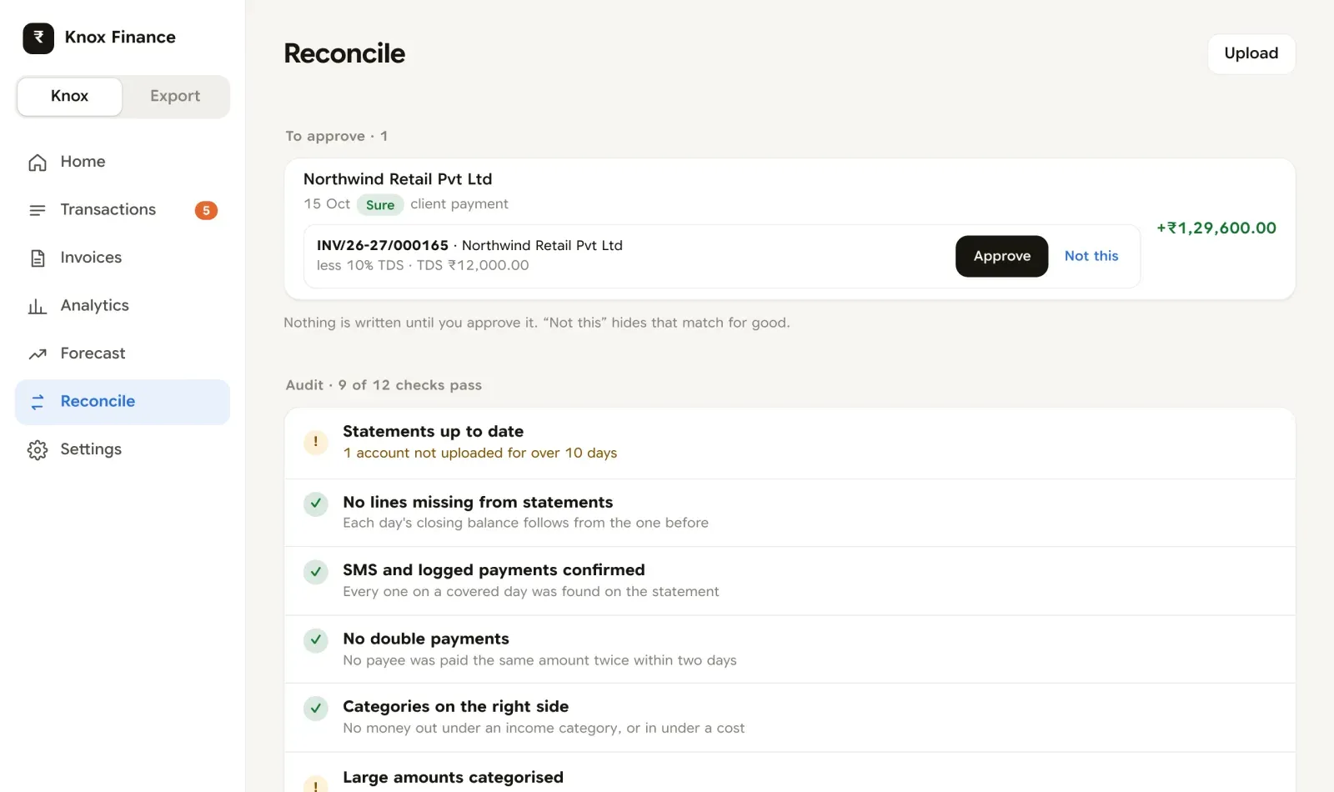This screenshot has width=1334, height=792.
Task: Click the Knox Finance rupee logo icon
Action: coord(38,38)
